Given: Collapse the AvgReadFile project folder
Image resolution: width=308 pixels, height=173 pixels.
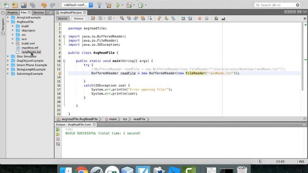Looking at the screenshot, I should pyautogui.click(x=8, y=22).
